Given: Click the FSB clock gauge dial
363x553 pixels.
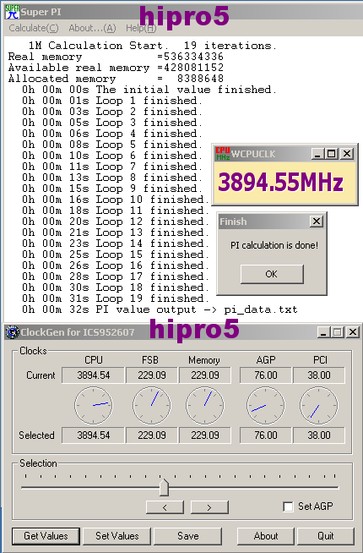Looking at the screenshot, I should (x=152, y=406).
